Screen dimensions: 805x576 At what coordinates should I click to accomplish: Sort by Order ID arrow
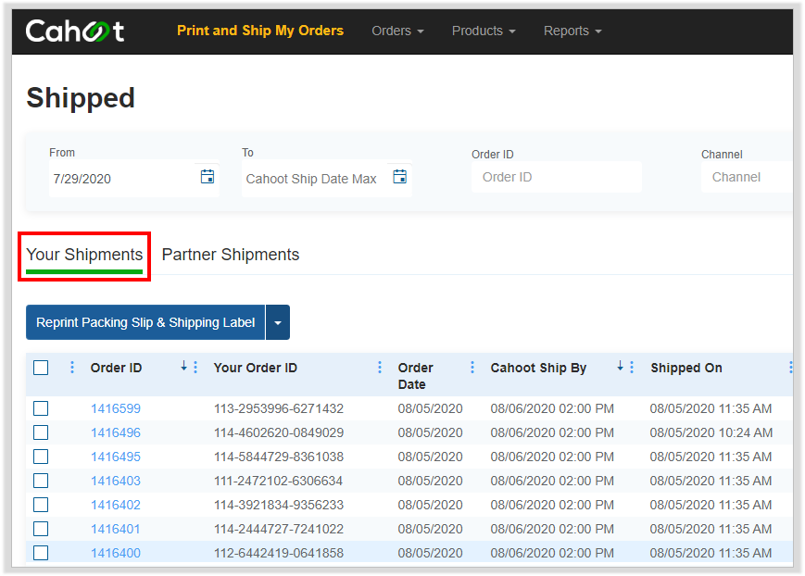[183, 366]
